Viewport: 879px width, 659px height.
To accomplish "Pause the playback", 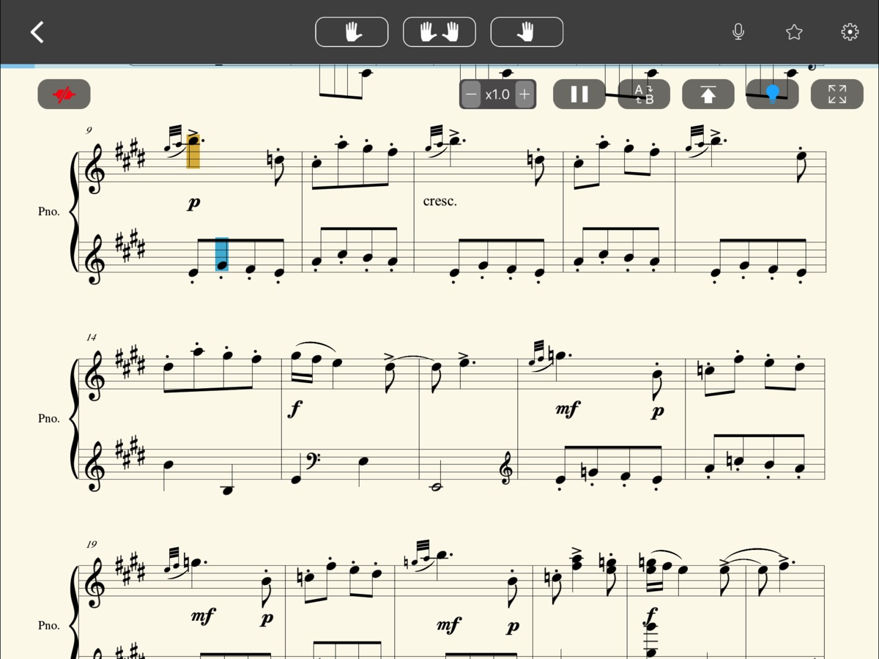I will point(579,94).
